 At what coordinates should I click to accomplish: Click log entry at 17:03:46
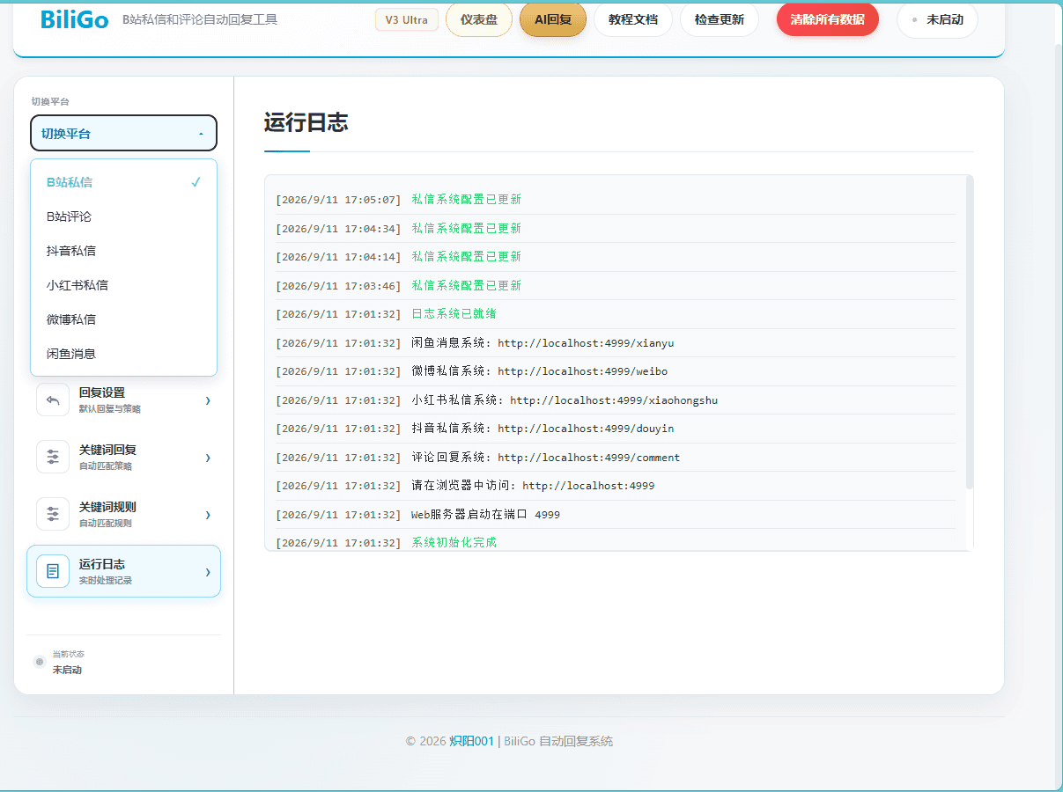tap(615, 285)
